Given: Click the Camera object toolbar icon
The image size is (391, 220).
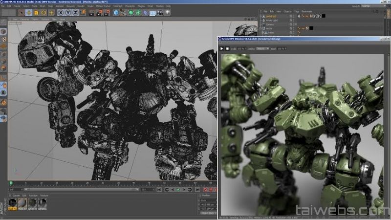Looking at the screenshot, I should click(x=161, y=12).
